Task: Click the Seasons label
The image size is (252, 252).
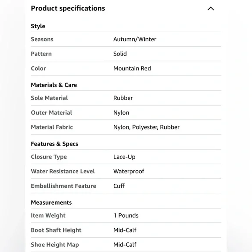Action: point(42,39)
